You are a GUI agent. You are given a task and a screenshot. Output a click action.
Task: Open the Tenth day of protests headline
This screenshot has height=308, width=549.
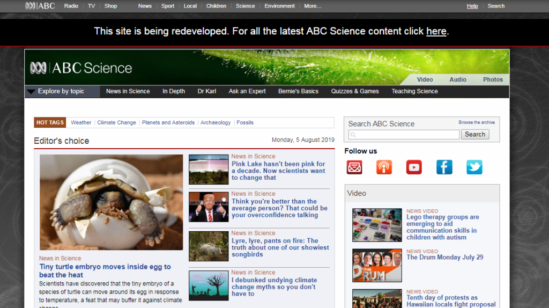tap(451, 301)
